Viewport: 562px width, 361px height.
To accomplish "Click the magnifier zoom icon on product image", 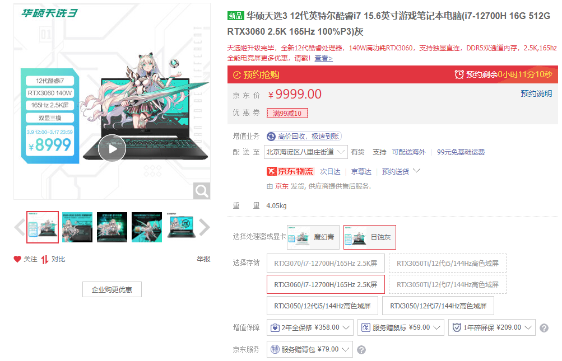I will (x=202, y=191).
